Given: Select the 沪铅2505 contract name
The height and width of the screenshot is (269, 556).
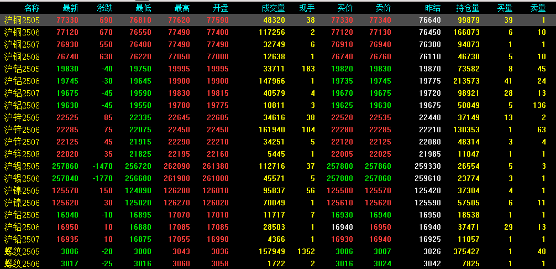Looking at the screenshot, I should (22, 215).
